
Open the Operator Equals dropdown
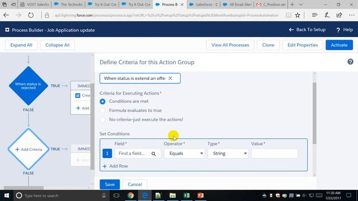(185, 154)
